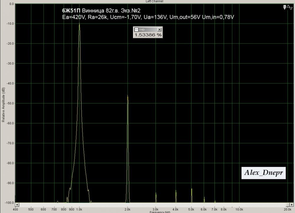
Task: Close the THD readout window
Action: click(160, 30)
